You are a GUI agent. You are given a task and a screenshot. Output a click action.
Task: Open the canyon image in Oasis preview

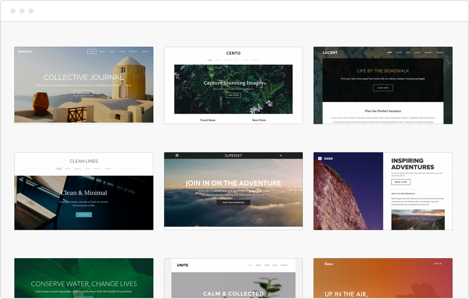tap(418, 219)
